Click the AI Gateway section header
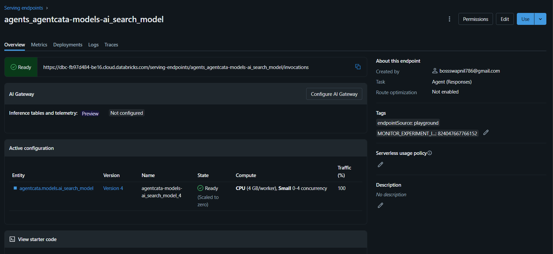This screenshot has width=553, height=254. (22, 94)
